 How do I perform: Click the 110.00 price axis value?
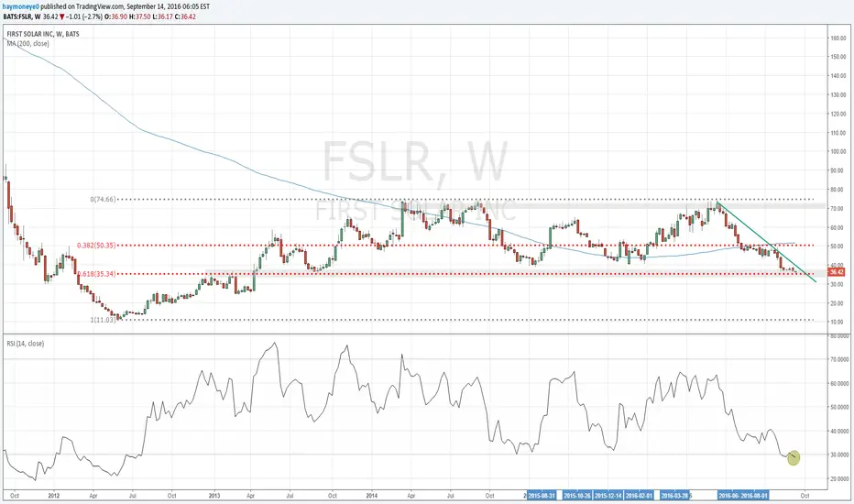838,133
